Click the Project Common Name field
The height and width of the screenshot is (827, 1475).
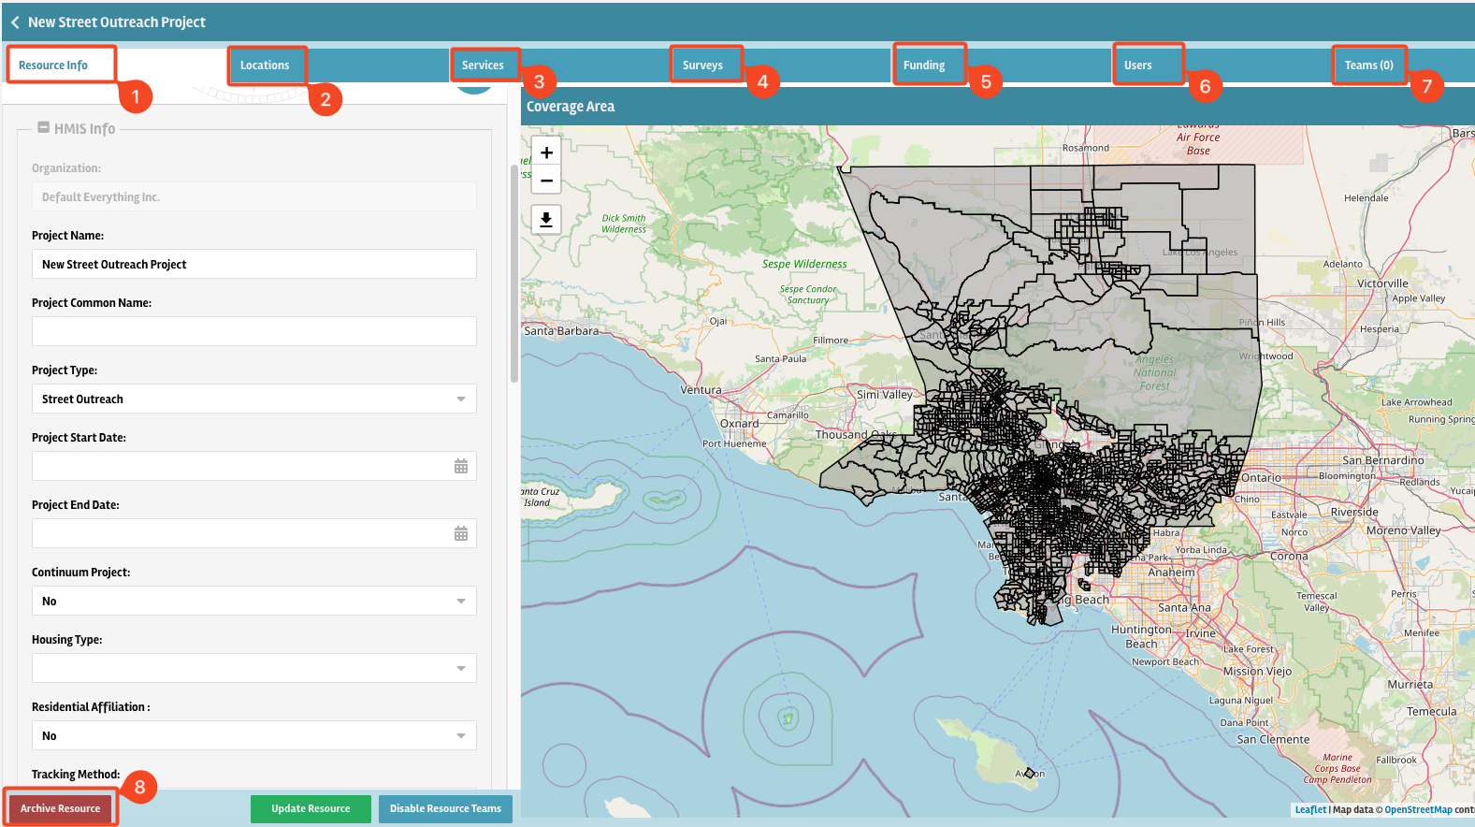point(253,331)
